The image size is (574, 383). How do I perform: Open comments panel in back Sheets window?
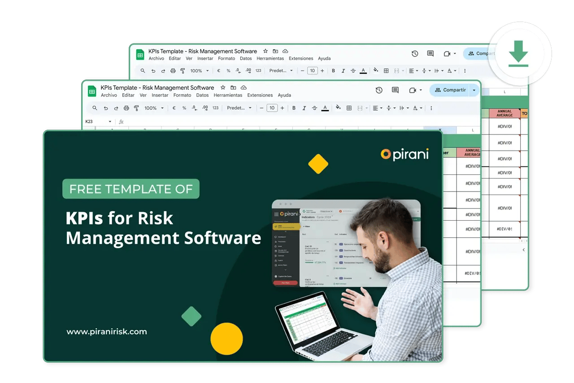(430, 53)
